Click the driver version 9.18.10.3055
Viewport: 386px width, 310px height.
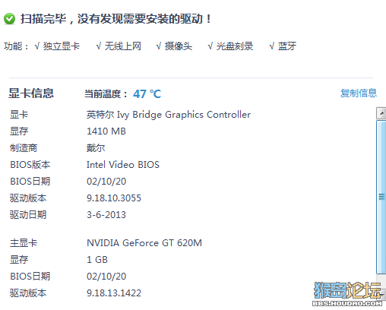click(114, 198)
